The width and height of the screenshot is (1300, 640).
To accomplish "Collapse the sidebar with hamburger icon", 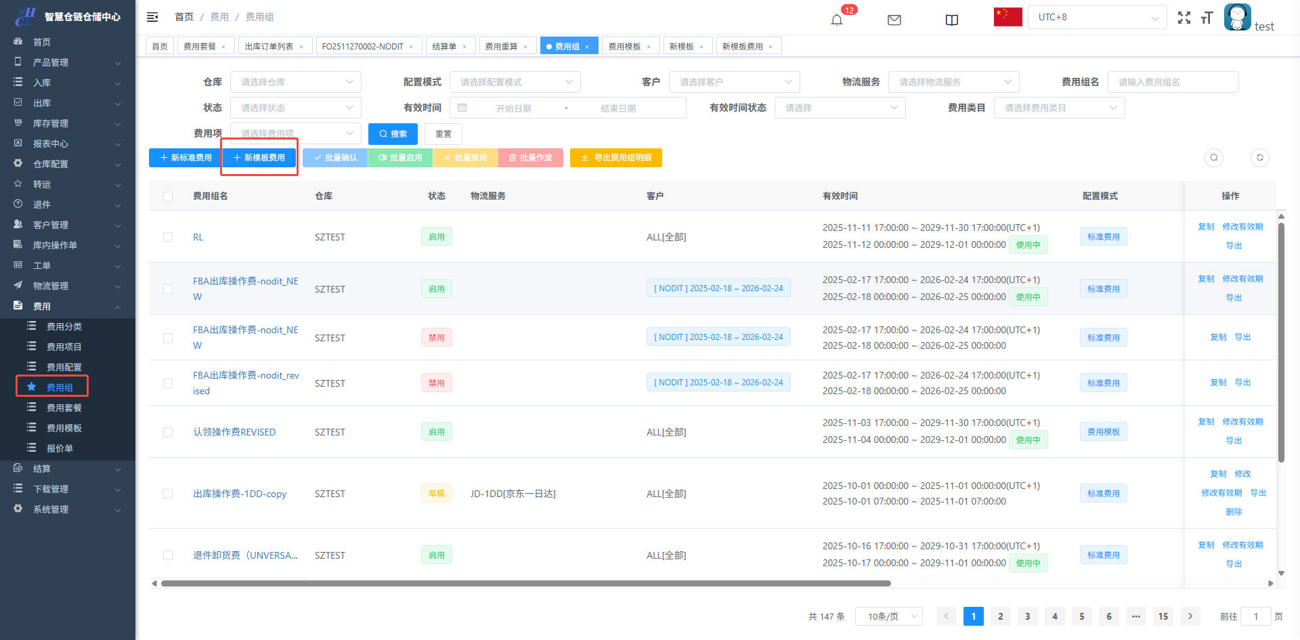I will pos(152,17).
